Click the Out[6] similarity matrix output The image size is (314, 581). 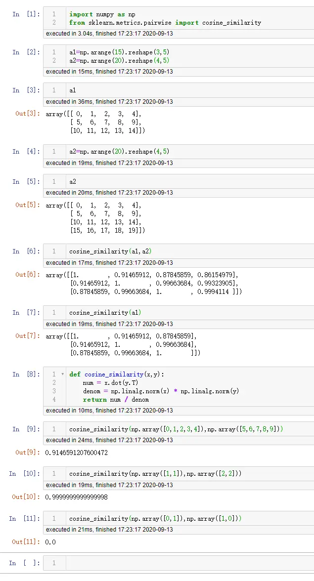pyautogui.click(x=143, y=283)
